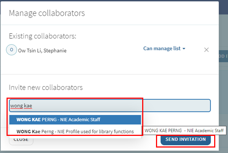This screenshot has width=228, height=153.
Task: Click the CLOSE button in the dialog
Action: pos(21,140)
